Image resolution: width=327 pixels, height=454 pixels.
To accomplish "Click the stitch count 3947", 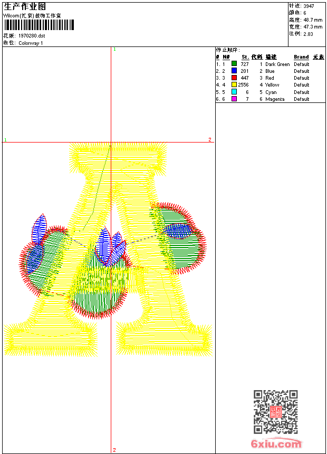I will coord(309,6).
